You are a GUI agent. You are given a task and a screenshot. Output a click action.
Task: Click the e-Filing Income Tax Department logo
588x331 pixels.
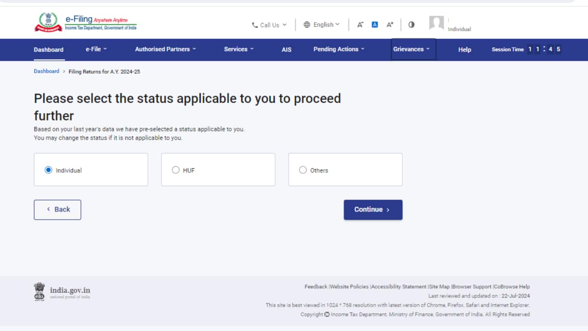point(85,23)
